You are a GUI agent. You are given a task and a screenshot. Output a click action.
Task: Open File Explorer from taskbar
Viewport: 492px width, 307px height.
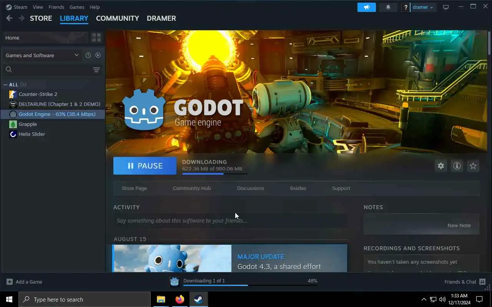161,299
